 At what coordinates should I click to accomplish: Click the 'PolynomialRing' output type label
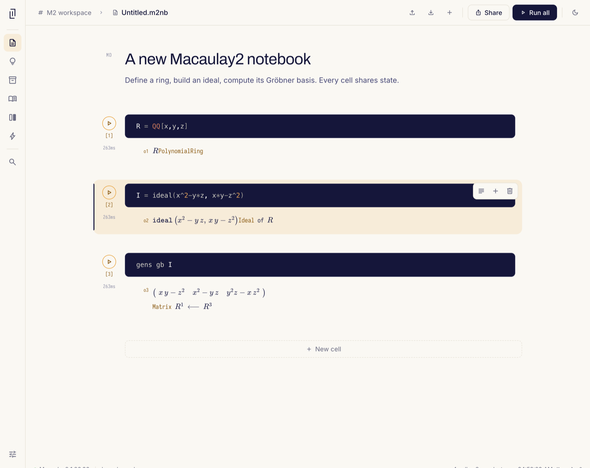click(181, 151)
